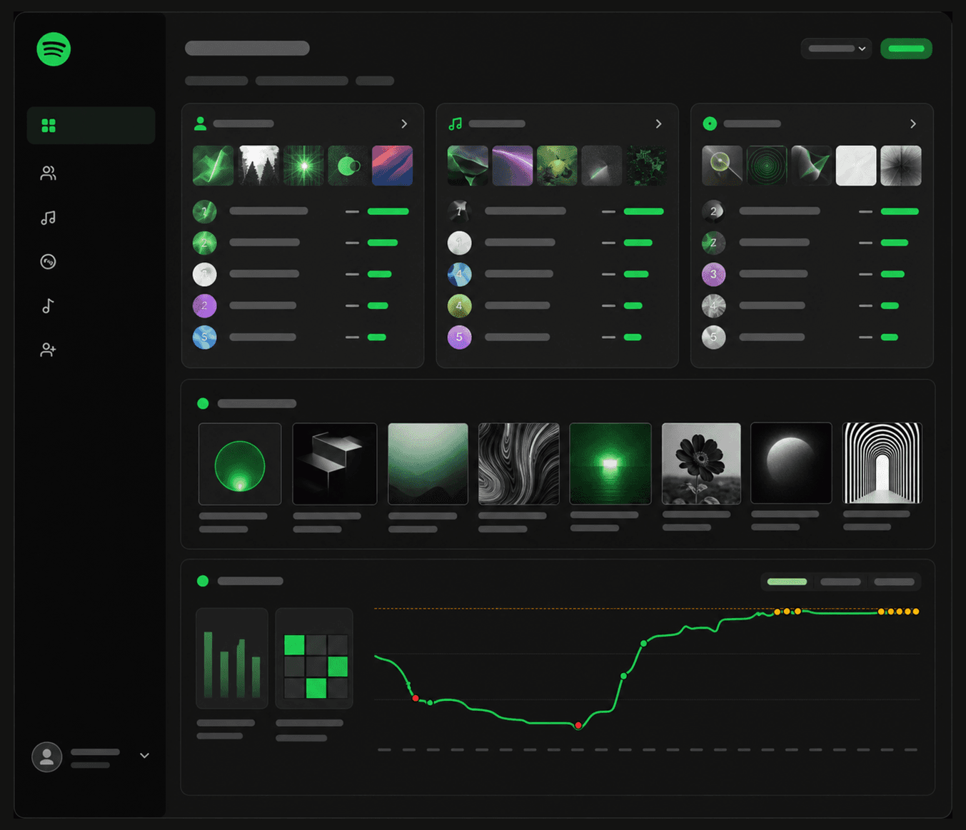Click progress bar beside purple avatar 3

coord(892,274)
